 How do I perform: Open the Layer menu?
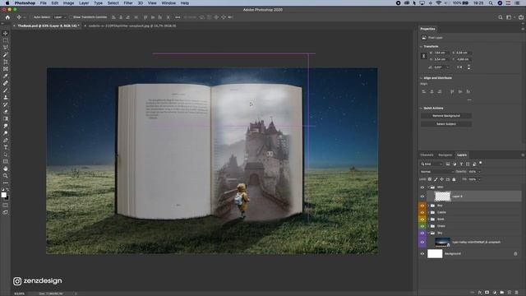point(84,3)
